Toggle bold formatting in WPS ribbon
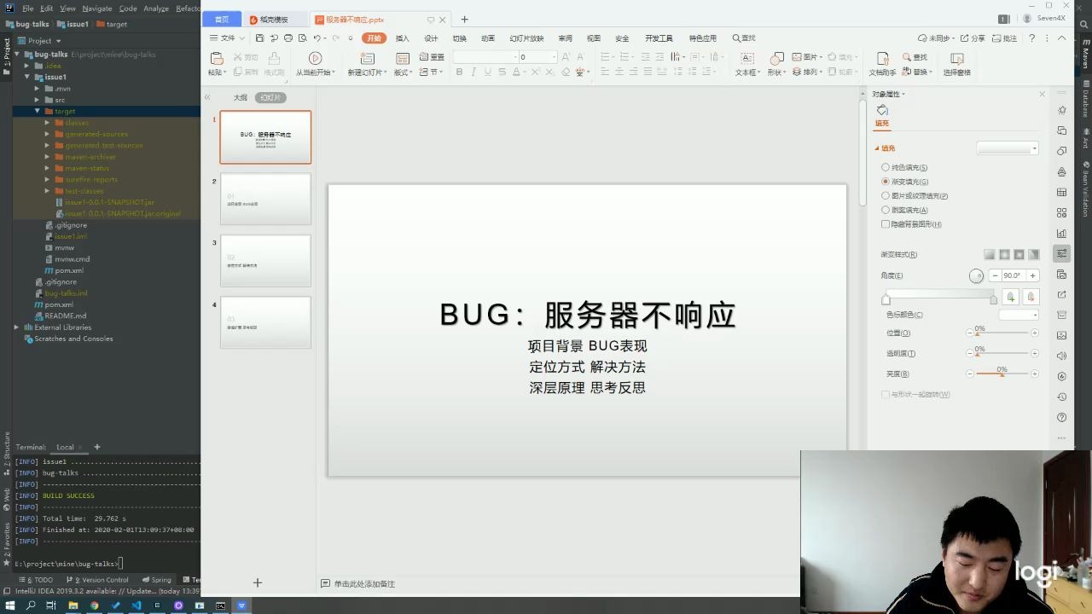 [459, 72]
